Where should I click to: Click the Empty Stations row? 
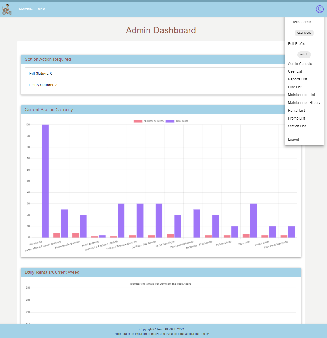[x=154, y=85]
